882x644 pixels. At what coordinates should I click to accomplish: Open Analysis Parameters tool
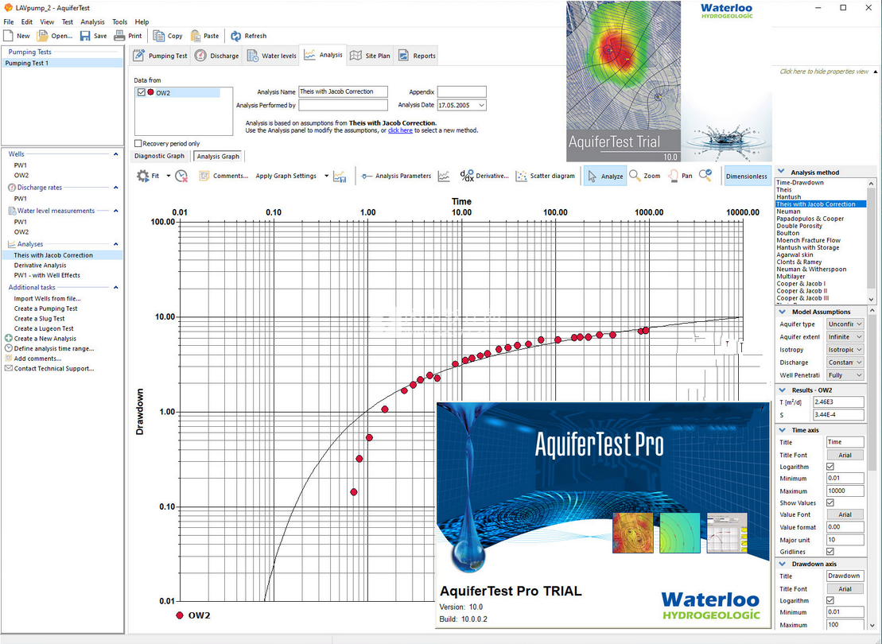[396, 176]
